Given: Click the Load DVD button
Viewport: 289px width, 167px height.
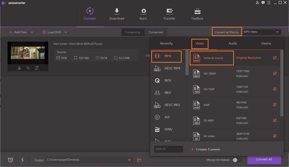Looking at the screenshot, I should [52, 32].
